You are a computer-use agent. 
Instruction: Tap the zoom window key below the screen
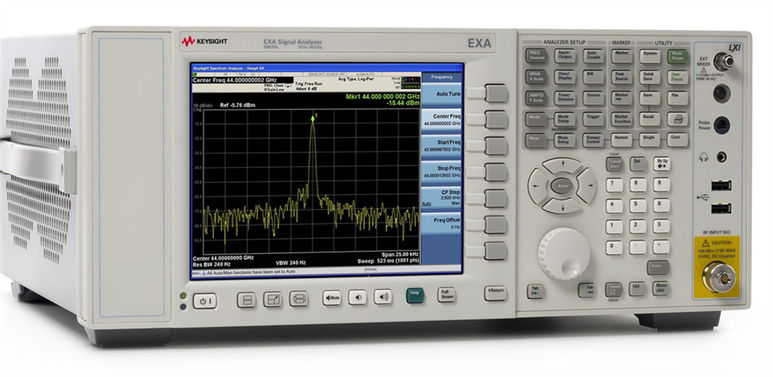272,299
